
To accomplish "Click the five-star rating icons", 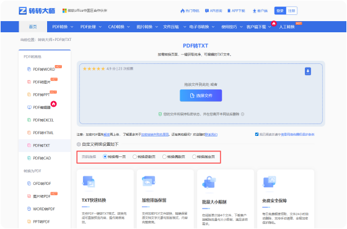I will [x=94, y=69].
